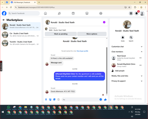This screenshot has height=119, width=148.
Task: Click the large chat photo in right panel
Action: point(127,24)
